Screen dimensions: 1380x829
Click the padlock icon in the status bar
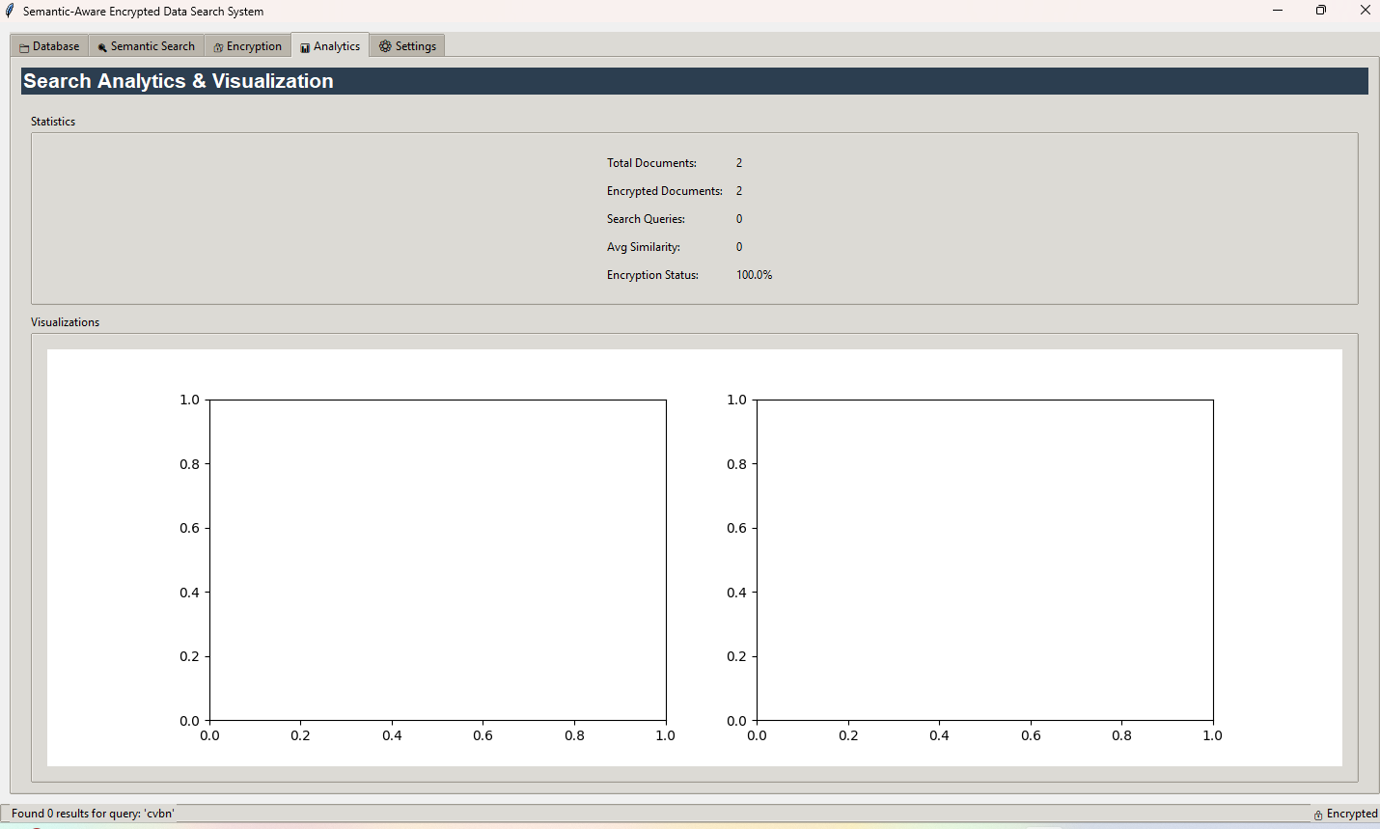[1318, 815]
